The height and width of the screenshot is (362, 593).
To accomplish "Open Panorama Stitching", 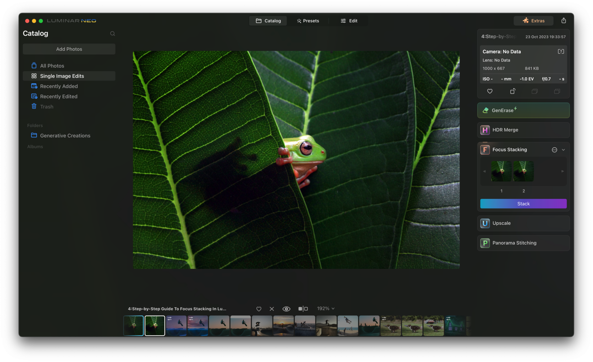I will point(523,243).
